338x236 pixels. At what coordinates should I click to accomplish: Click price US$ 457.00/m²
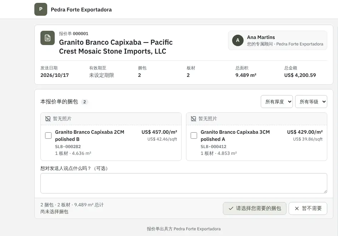159,132
